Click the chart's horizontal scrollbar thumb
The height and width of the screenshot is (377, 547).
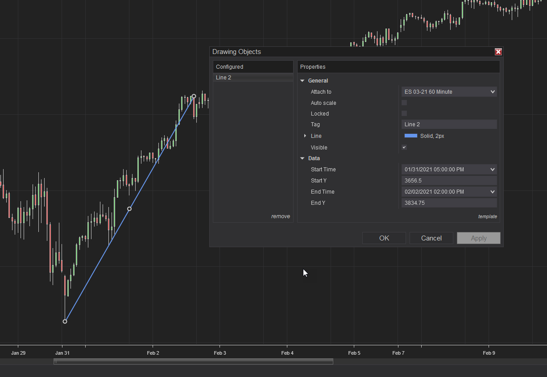[193, 361]
